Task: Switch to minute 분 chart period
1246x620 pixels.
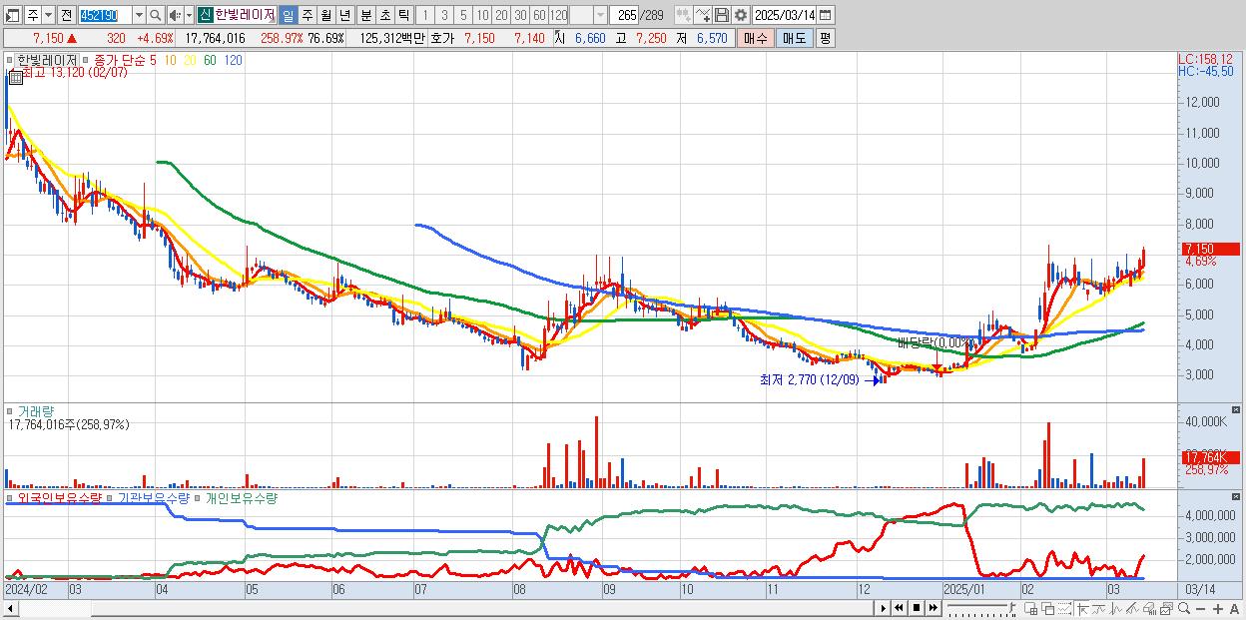Action: coord(365,15)
